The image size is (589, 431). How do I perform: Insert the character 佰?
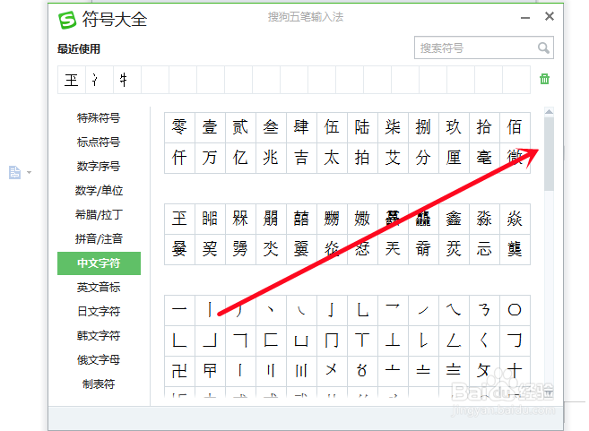(x=515, y=127)
